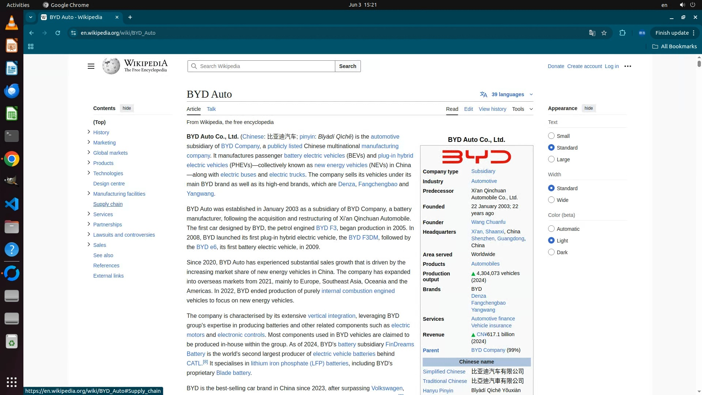Reload the page
This screenshot has height=395, width=702.
pyautogui.click(x=58, y=33)
